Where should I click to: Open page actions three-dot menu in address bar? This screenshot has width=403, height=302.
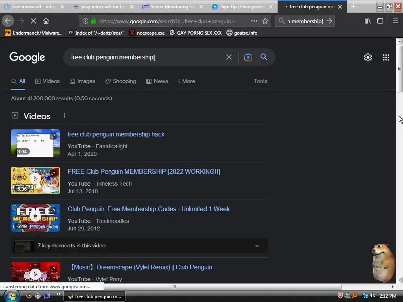coord(254,21)
